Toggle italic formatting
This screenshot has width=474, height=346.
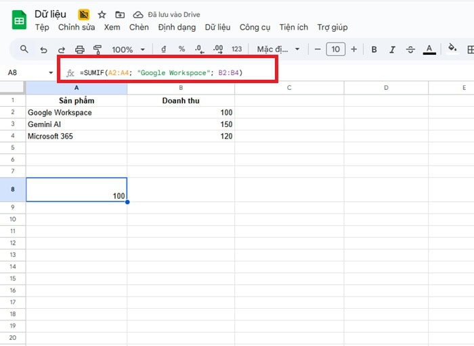[x=392, y=49]
